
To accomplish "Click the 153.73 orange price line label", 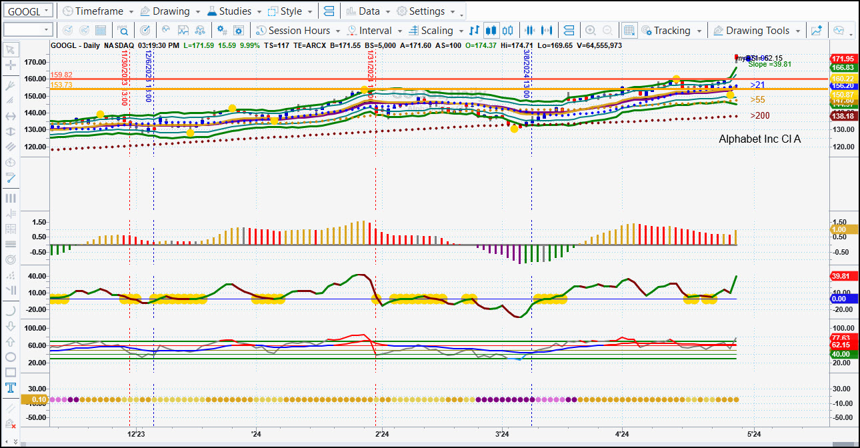I will (61, 85).
